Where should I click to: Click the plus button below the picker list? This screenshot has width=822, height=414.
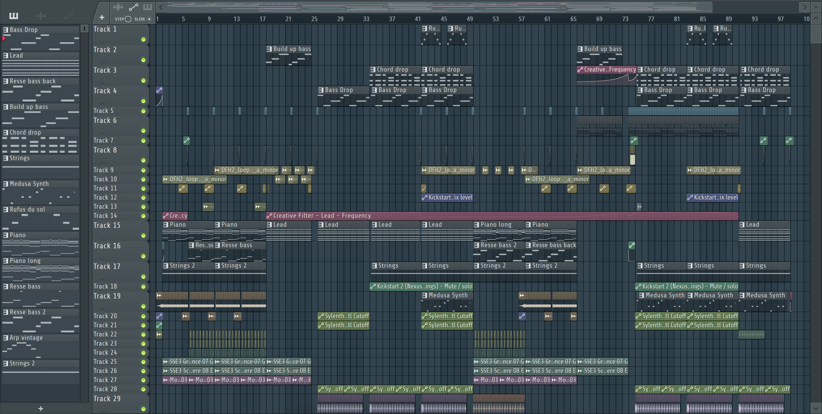click(x=41, y=408)
